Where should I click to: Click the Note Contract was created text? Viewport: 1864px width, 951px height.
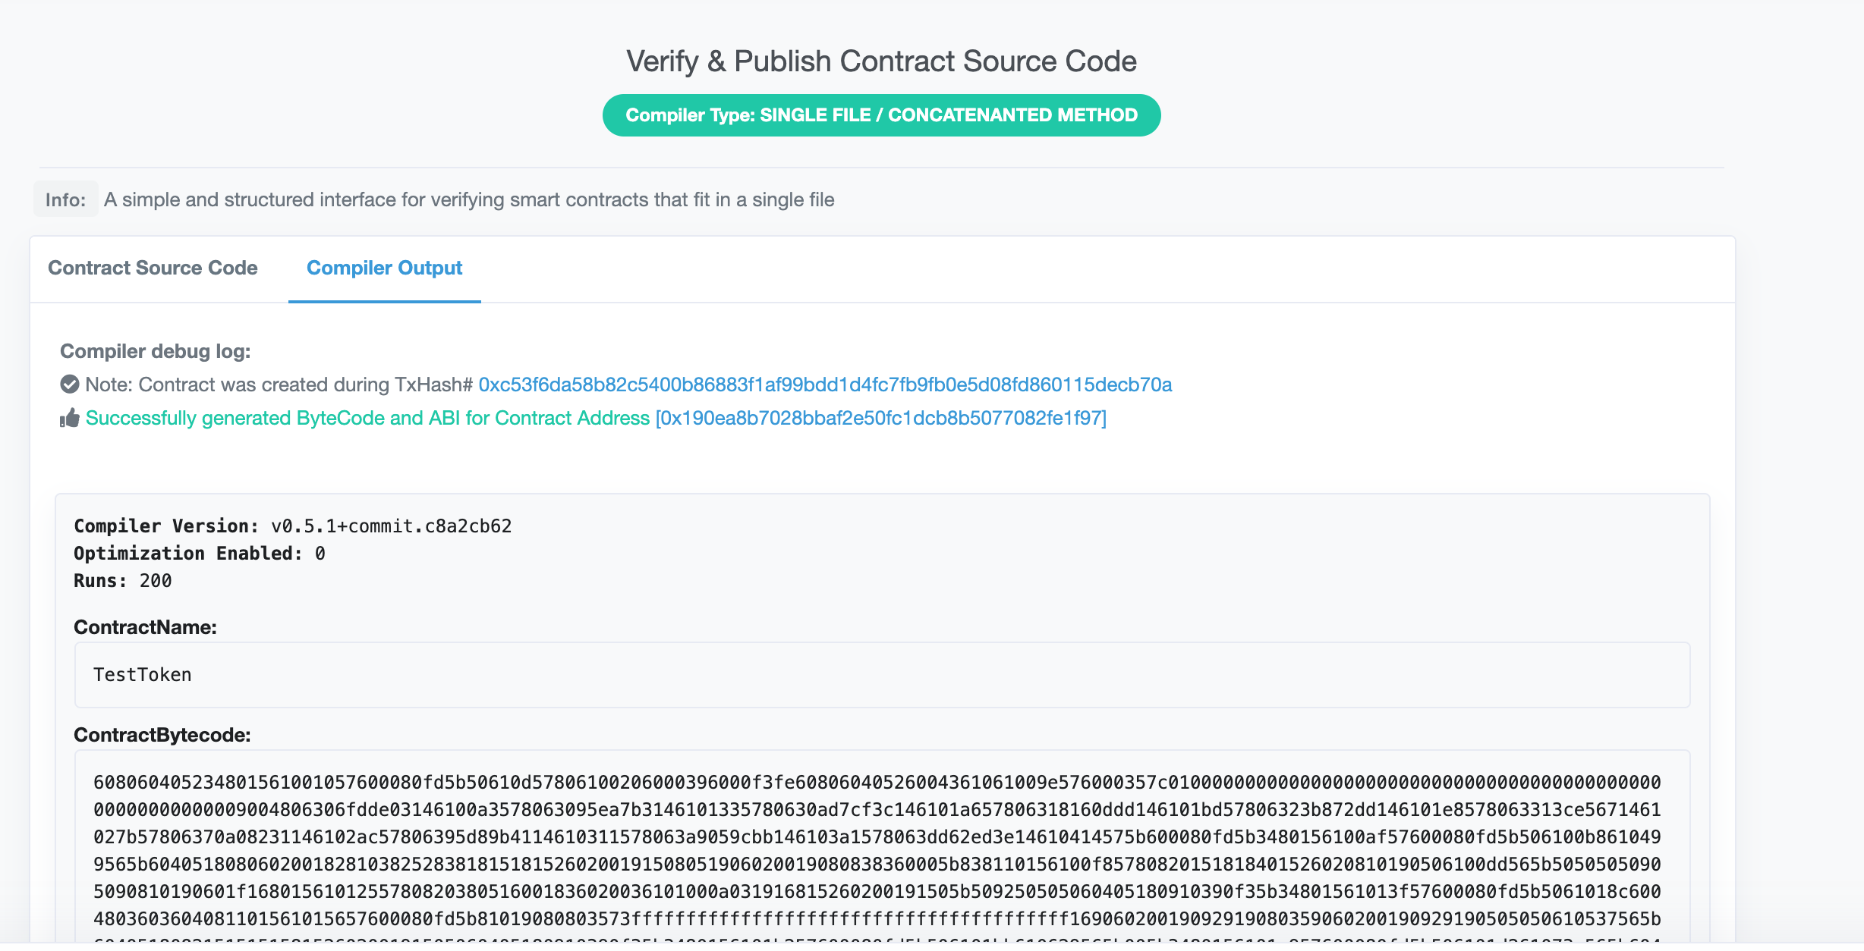tap(279, 384)
